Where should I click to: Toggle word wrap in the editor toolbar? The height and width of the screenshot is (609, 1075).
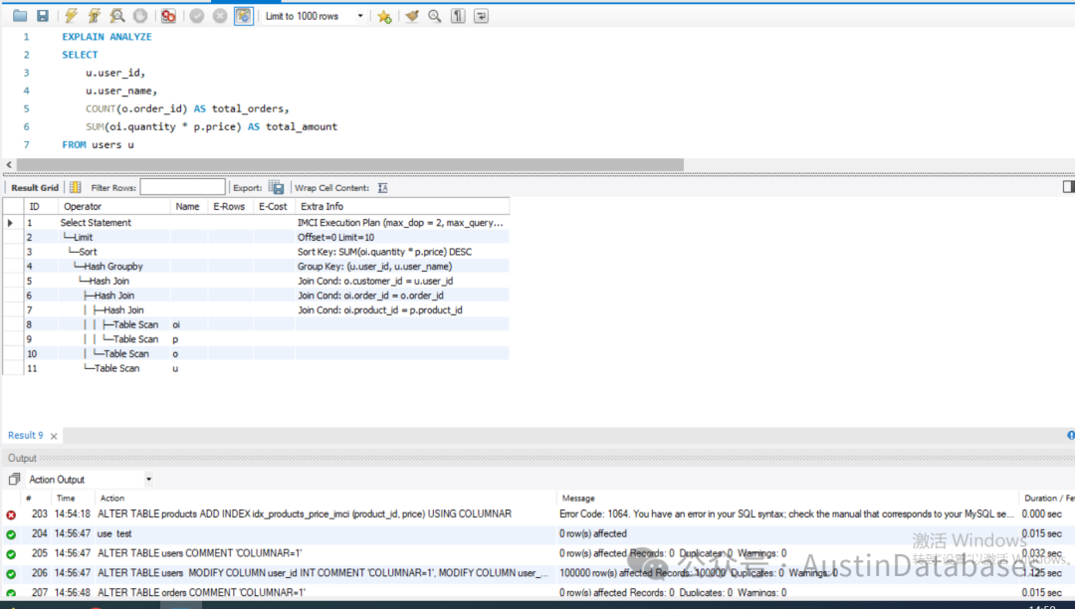482,16
